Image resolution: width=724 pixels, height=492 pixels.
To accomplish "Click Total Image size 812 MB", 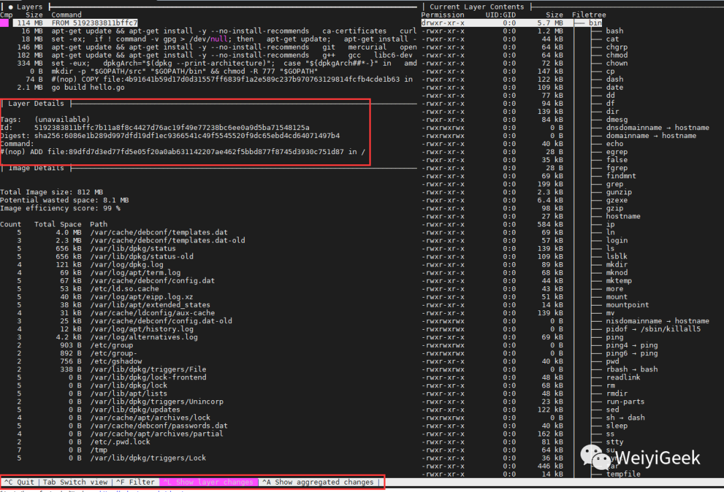I will click(x=52, y=192).
